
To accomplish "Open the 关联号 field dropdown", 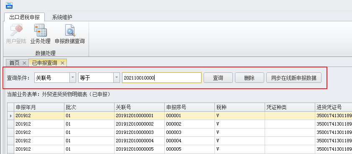I will tap(72, 78).
